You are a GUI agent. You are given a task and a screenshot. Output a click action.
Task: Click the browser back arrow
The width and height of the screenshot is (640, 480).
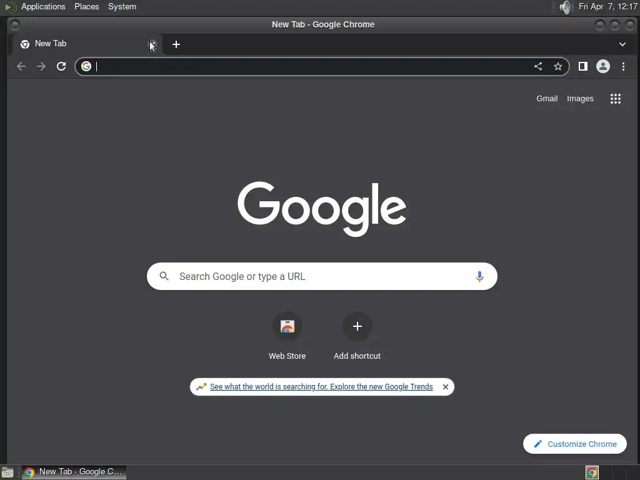pyautogui.click(x=21, y=66)
